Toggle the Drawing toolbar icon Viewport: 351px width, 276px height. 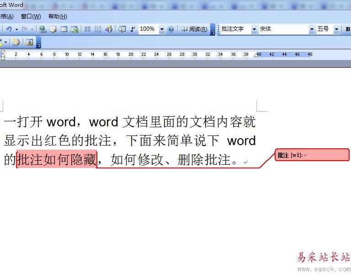[109, 29]
